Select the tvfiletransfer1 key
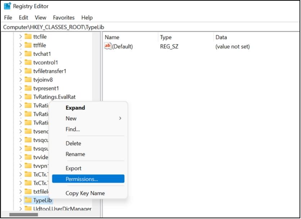The image size is (301, 219). pyautogui.click(x=50, y=71)
